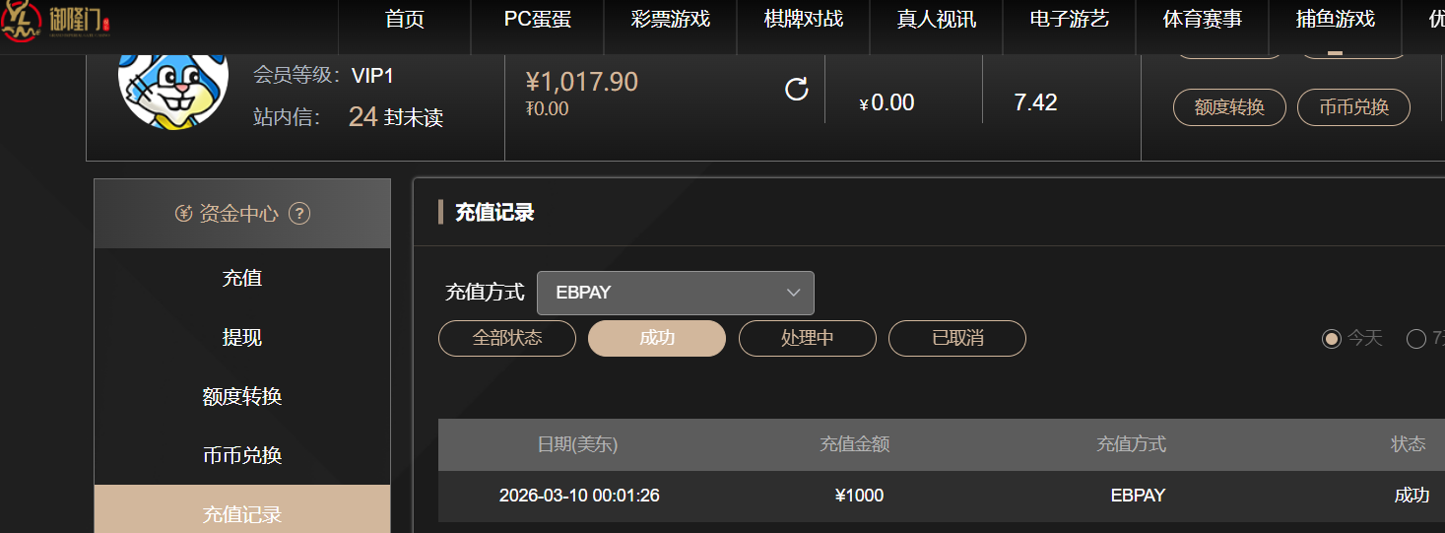Show 处理中 recharge records

(807, 338)
